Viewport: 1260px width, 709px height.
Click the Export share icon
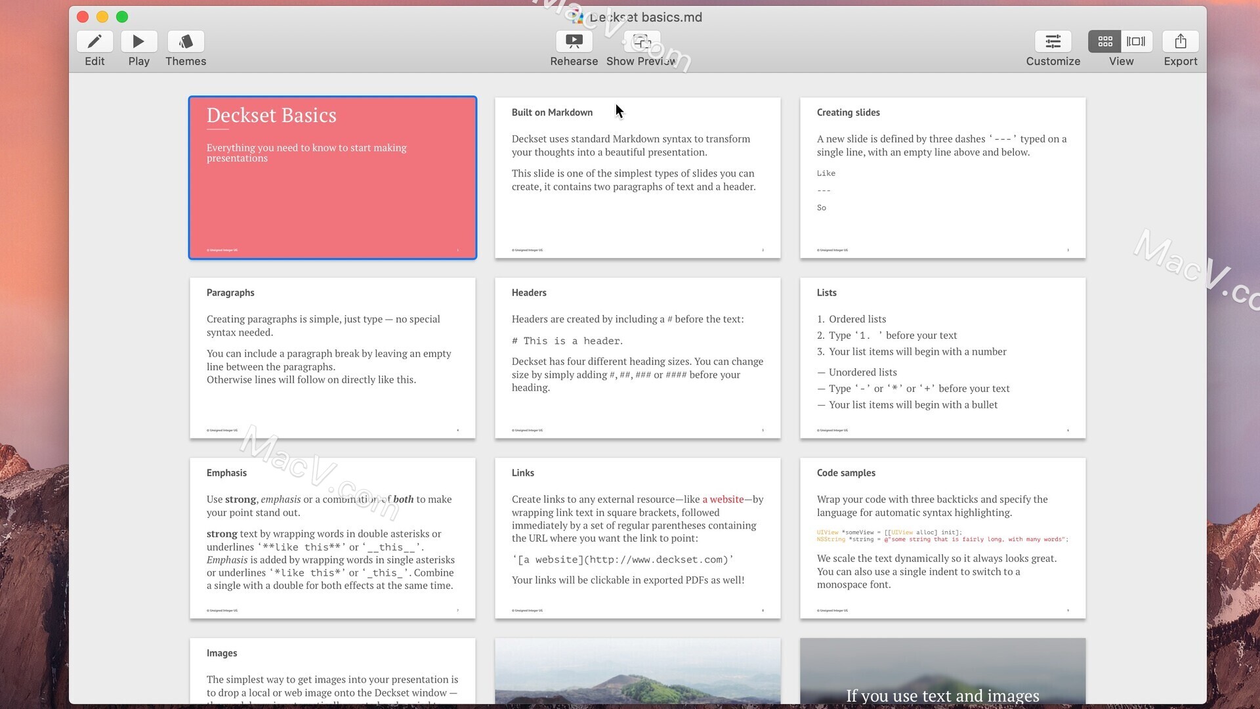pos(1180,41)
